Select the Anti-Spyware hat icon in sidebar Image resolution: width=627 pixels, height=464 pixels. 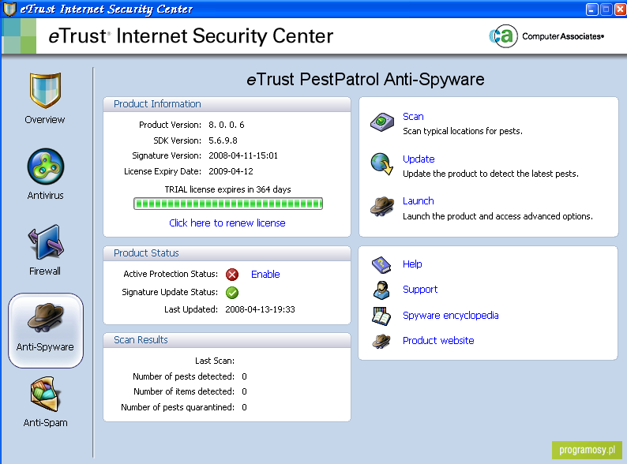click(46, 317)
